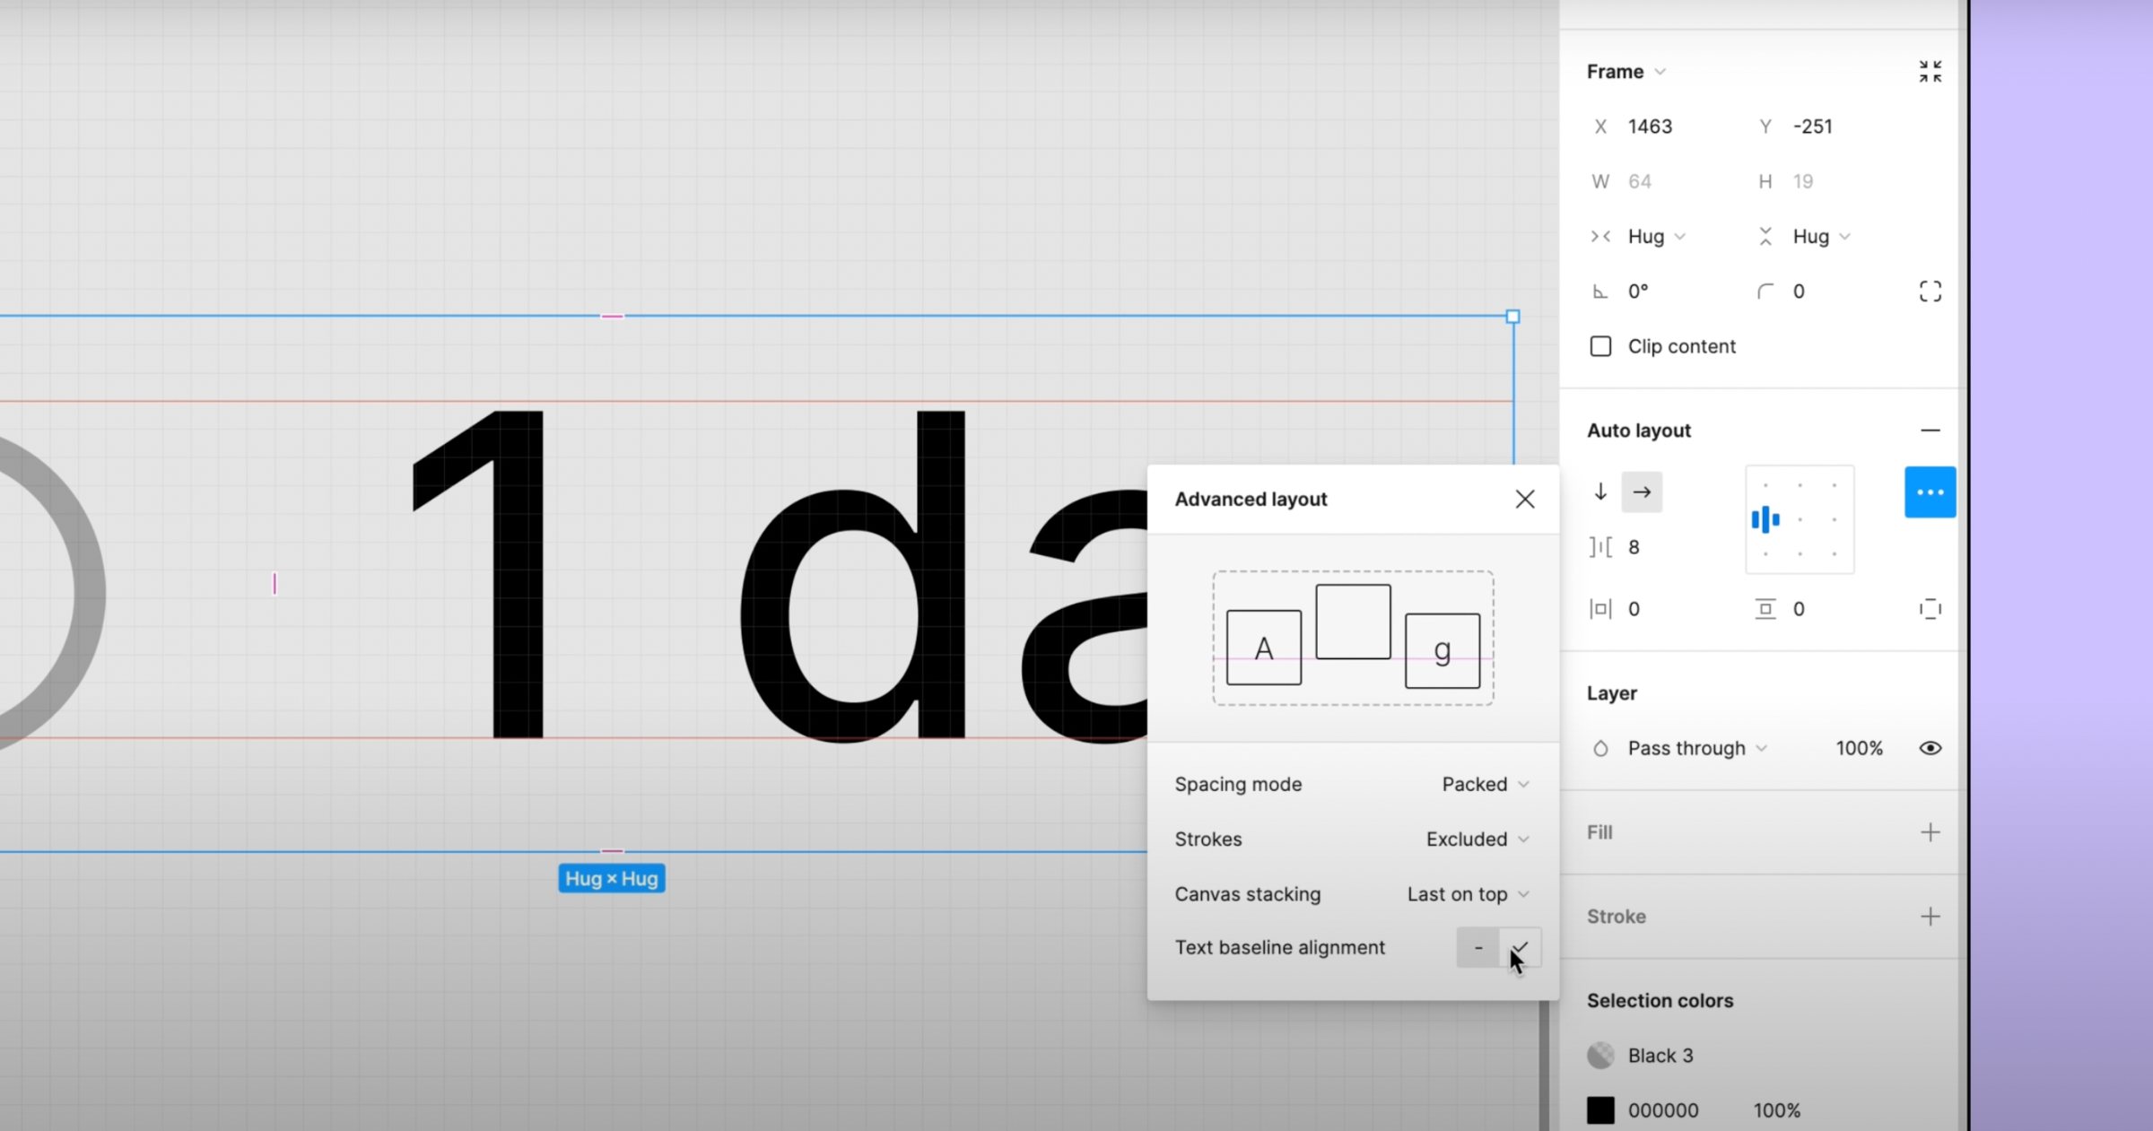Set vertical layout direction arrow
Screen dimensions: 2153x1131
[x=1600, y=492]
